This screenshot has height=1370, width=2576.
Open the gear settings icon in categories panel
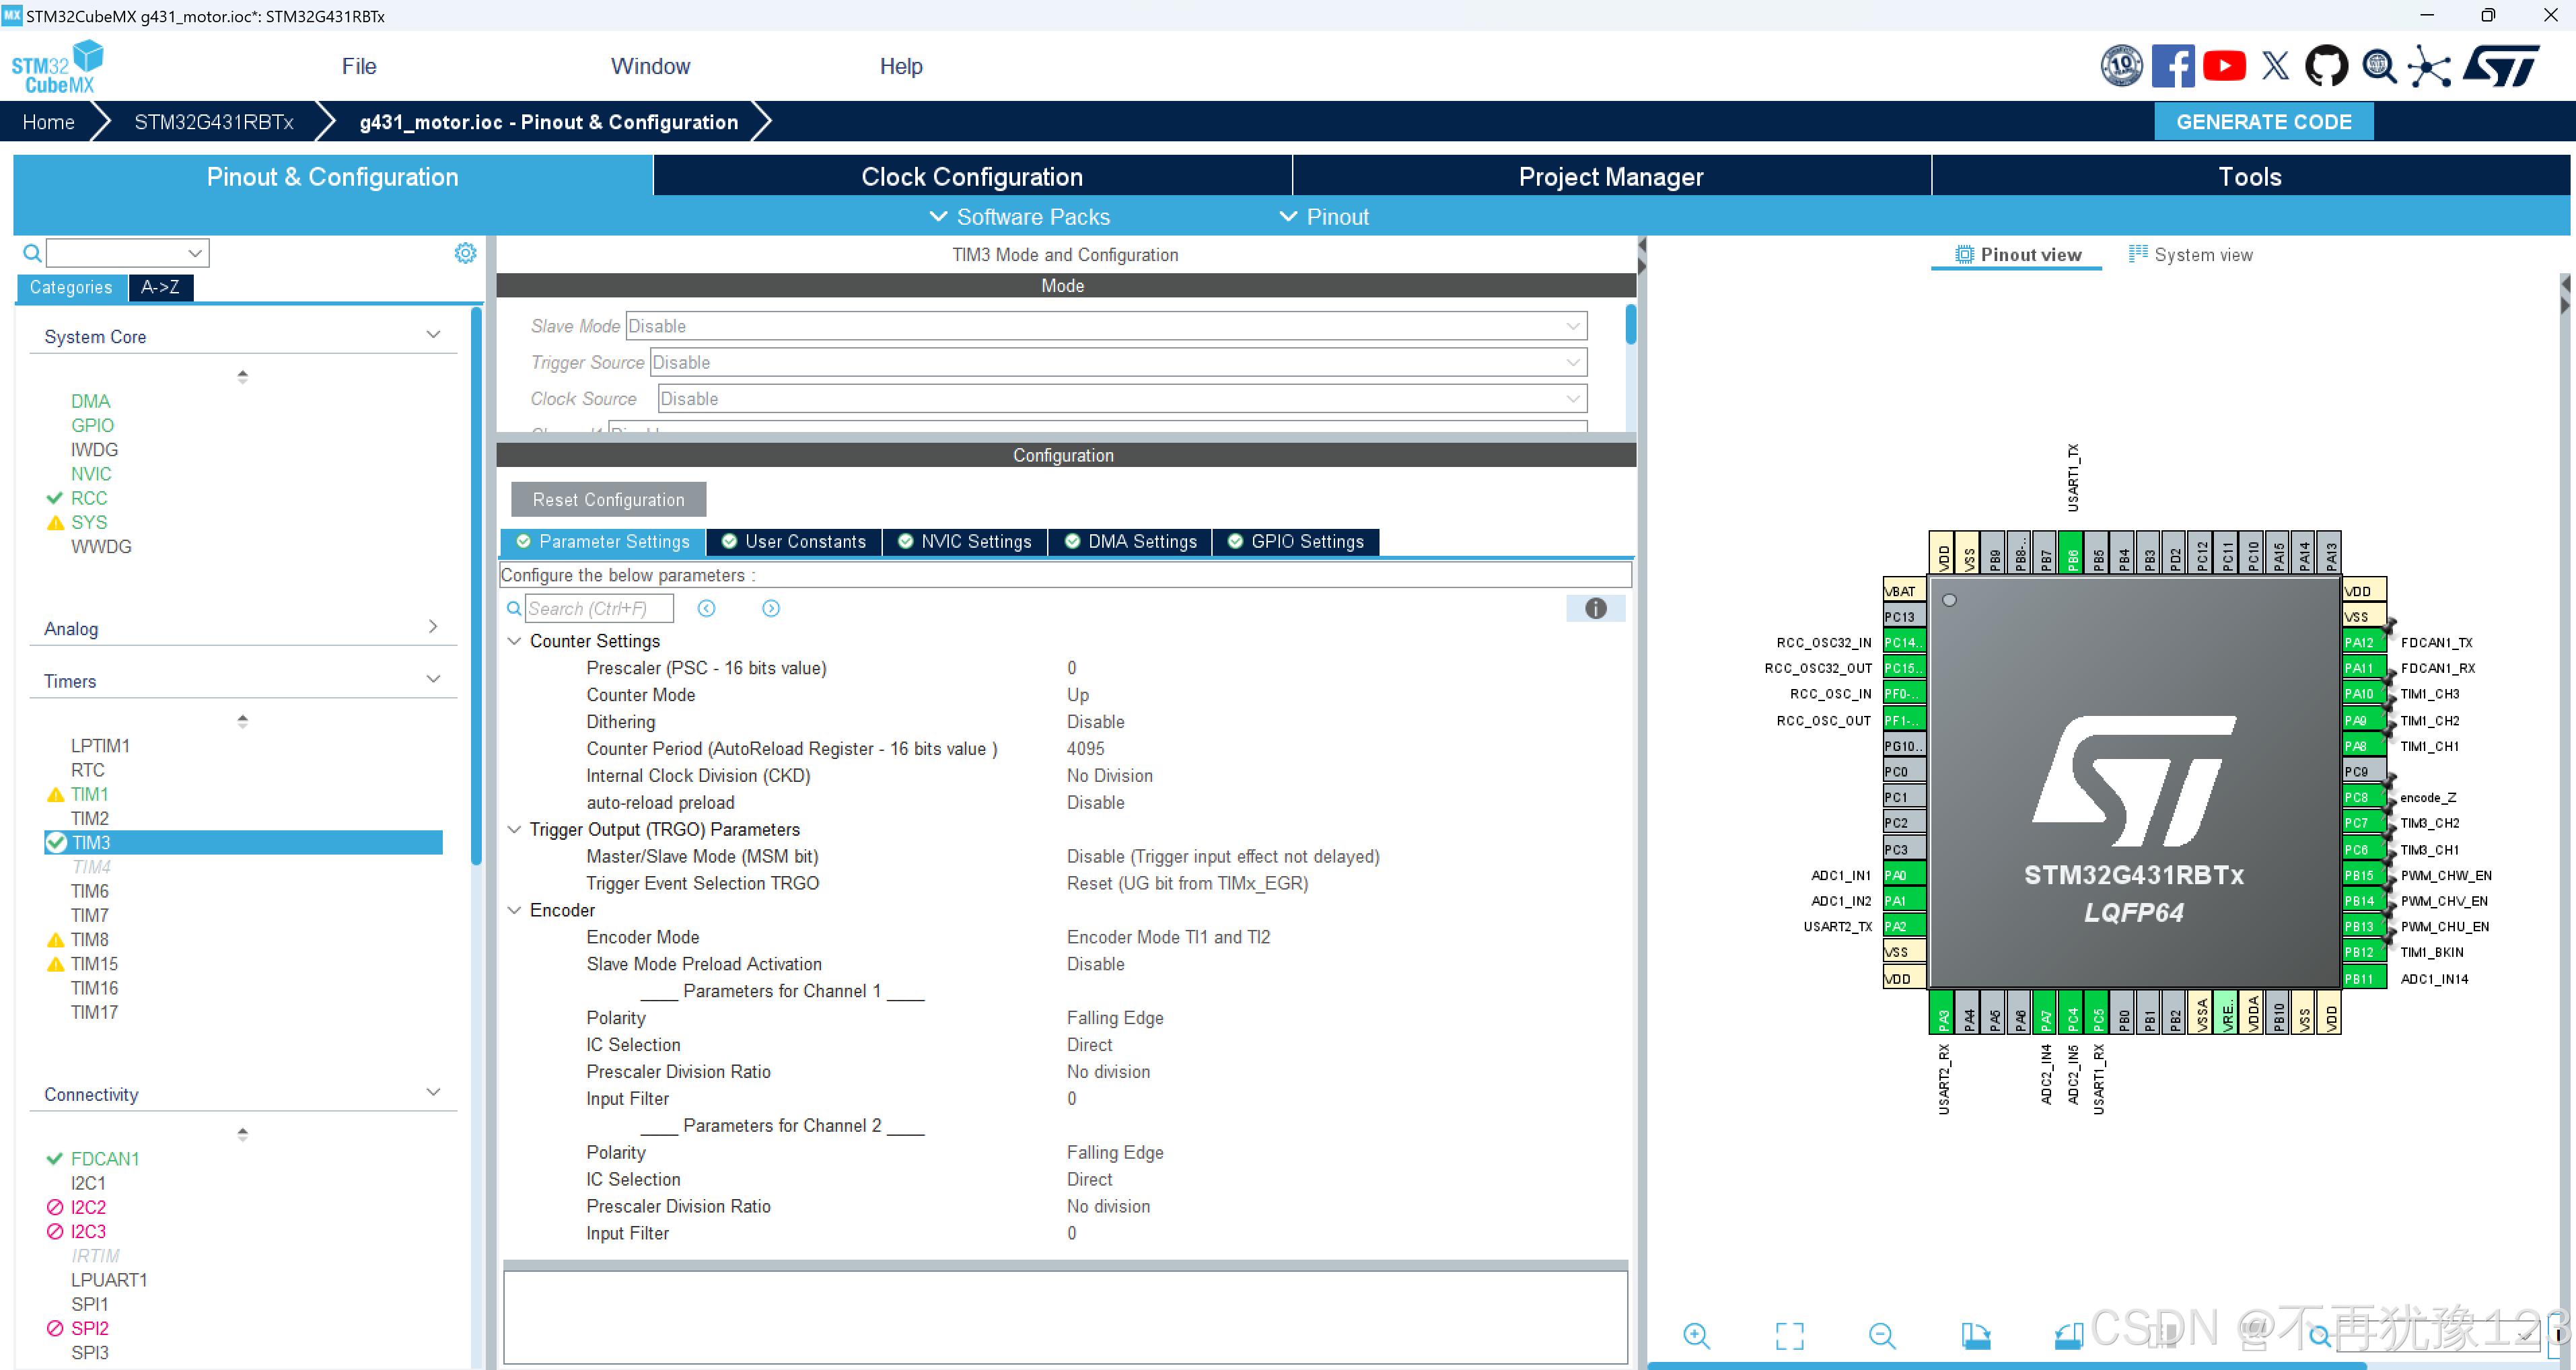[x=465, y=253]
